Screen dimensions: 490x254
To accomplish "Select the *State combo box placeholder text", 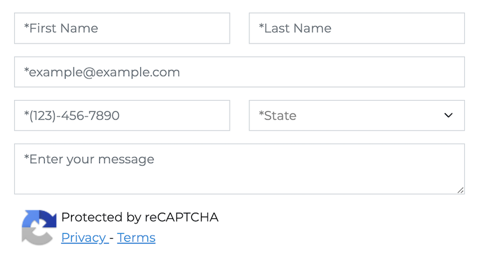I will pos(277,115).
